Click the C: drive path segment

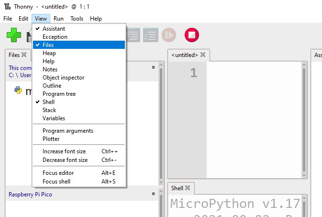click(11, 75)
